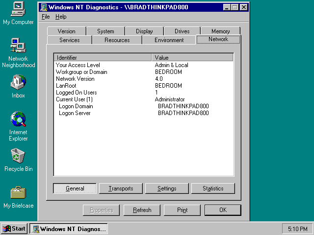Switch to the Resources tab
Screen dimensions: 314x235
117,40
